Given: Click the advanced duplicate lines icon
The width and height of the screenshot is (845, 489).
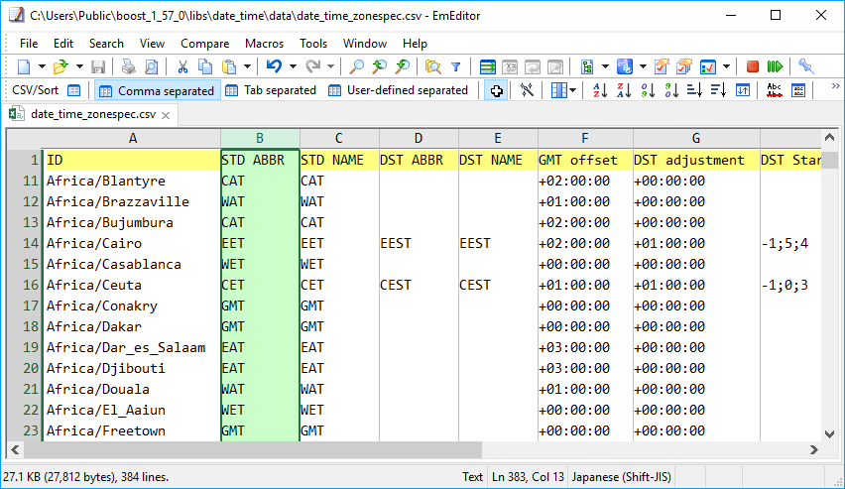Looking at the screenshot, I should click(x=798, y=90).
